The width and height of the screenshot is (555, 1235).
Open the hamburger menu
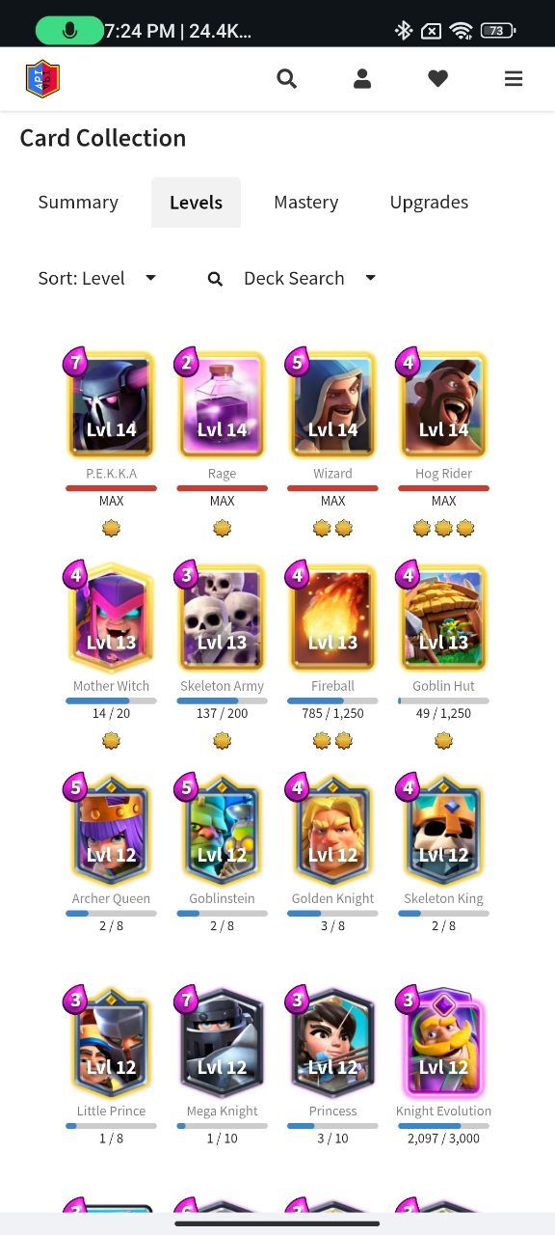[514, 79]
